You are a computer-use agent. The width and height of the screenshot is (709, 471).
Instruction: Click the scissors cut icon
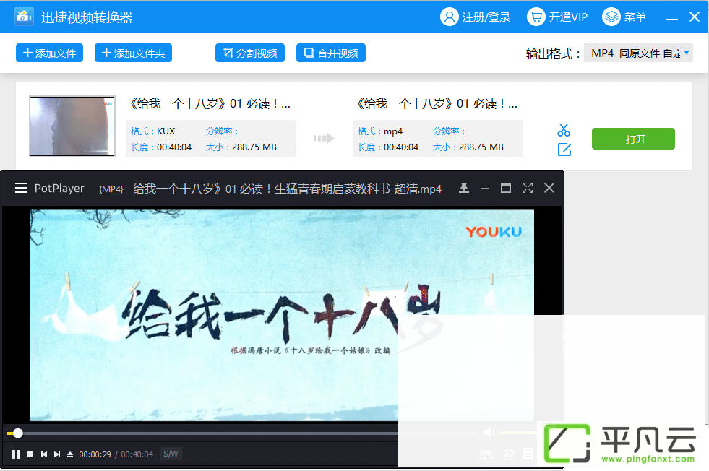tap(564, 130)
